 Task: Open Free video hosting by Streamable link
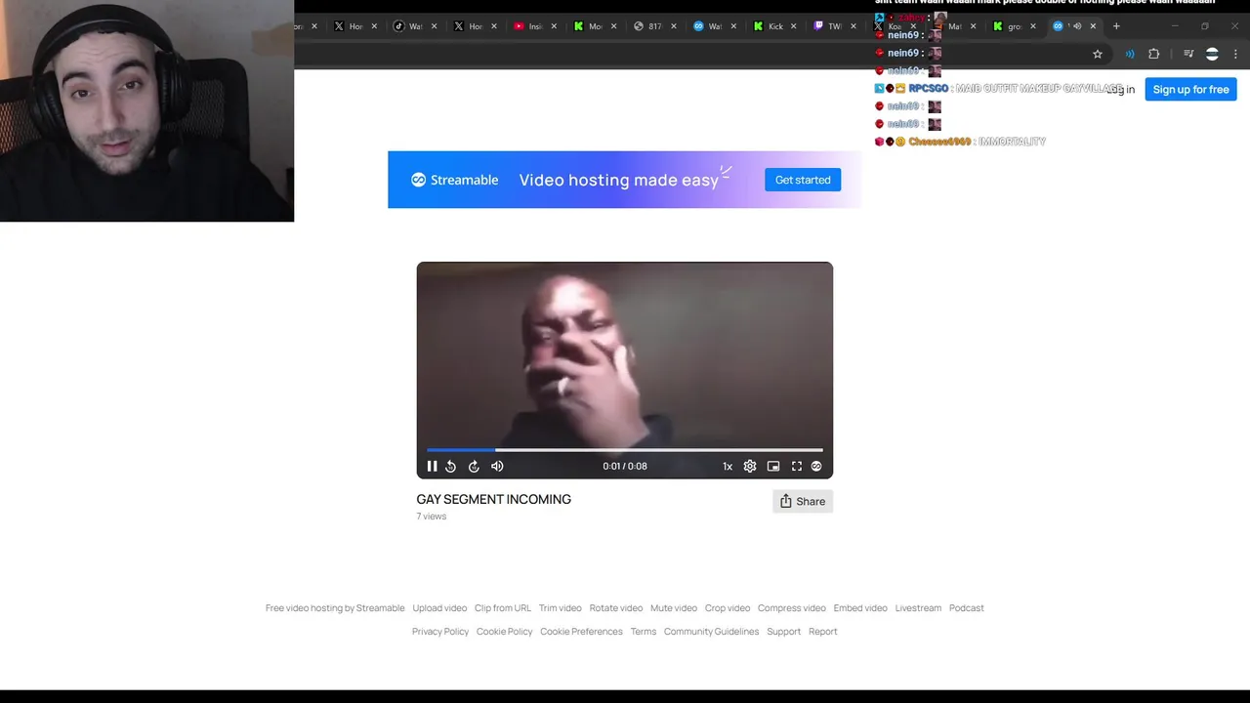tap(335, 608)
